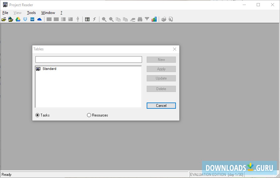Open the View menu
The image size is (280, 178).
point(17,13)
